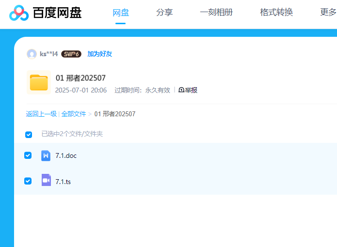
Task: Navigate to 全部文件 breadcrumb
Action: pos(74,114)
